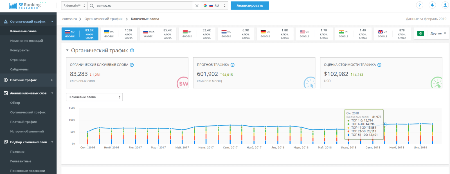Select the US Google 1.7K tab
Image resolution: width=450 pixels, height=174 pixels.
coord(314,34)
